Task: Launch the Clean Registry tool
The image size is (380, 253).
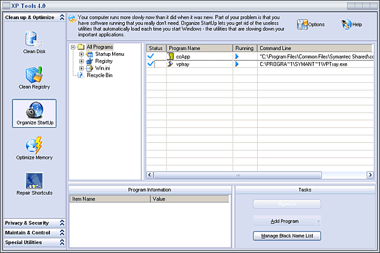Action: point(34,78)
